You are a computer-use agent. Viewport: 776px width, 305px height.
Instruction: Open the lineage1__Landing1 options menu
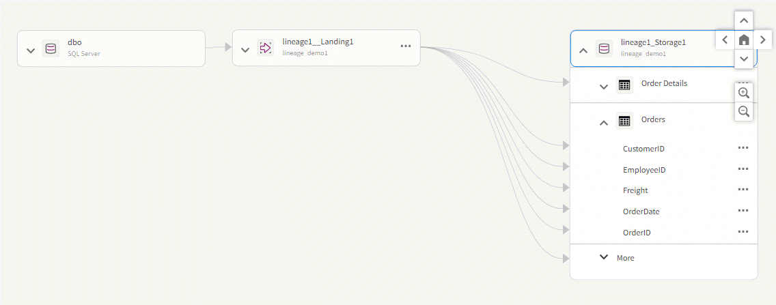click(406, 46)
